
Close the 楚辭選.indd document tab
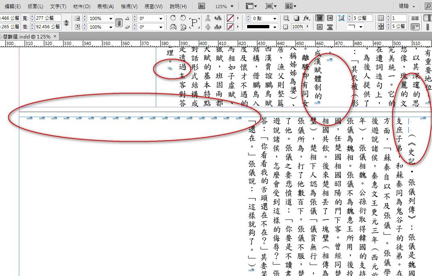[56, 36]
